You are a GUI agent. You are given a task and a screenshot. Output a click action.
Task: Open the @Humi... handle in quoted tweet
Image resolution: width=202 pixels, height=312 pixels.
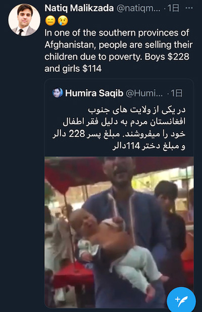coord(144,93)
